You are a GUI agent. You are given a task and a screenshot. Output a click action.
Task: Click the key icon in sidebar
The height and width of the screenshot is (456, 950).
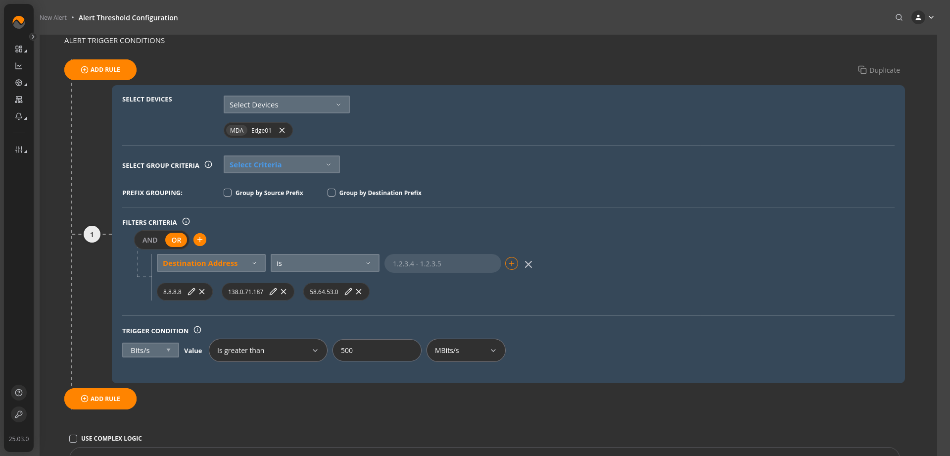click(x=19, y=414)
